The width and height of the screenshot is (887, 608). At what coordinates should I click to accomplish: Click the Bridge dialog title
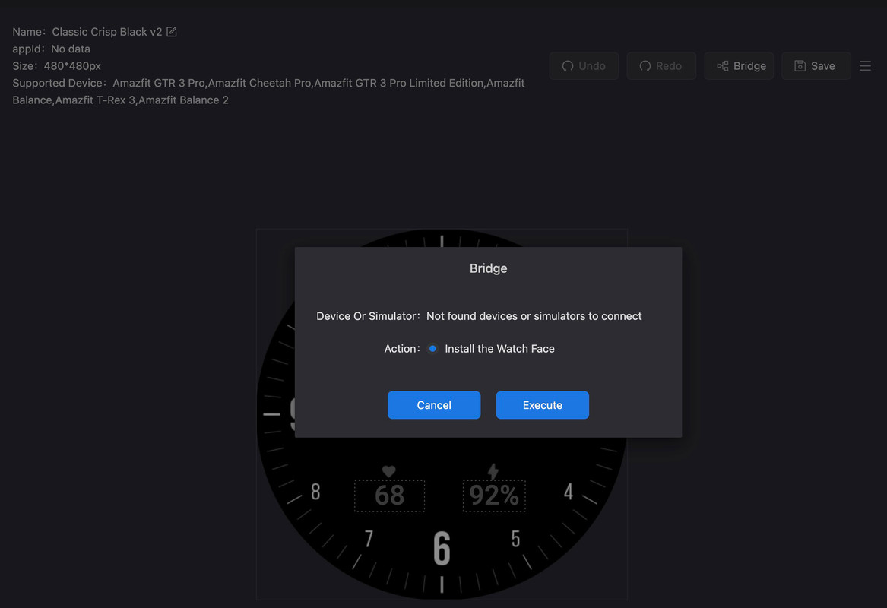488,268
